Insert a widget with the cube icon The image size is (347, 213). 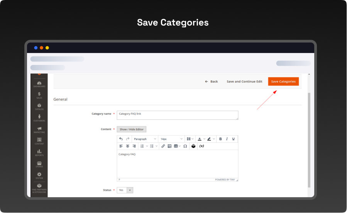(193, 146)
